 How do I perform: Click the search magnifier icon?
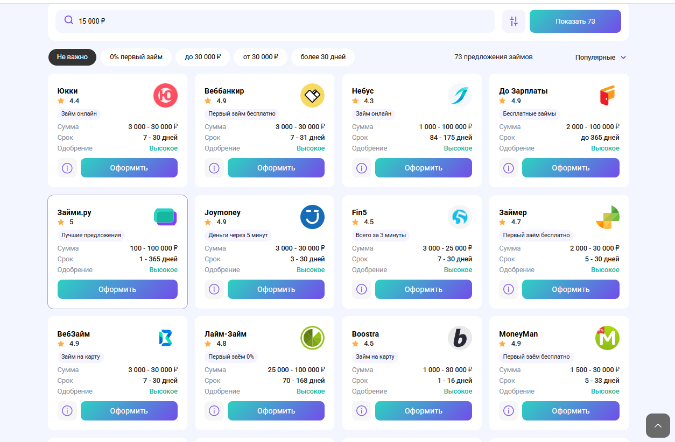pos(69,20)
